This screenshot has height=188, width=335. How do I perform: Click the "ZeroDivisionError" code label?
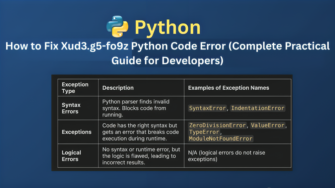217,125
